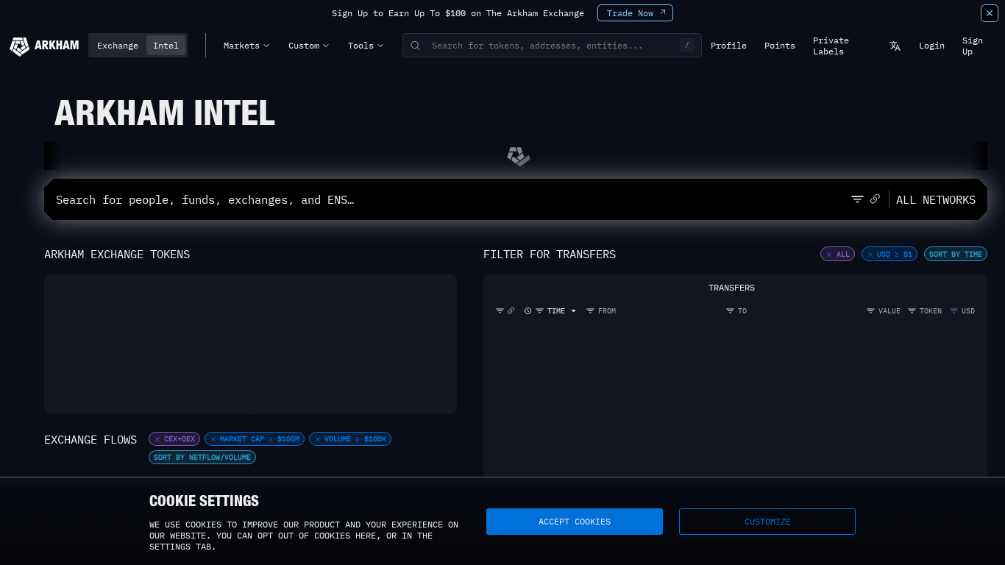The height and width of the screenshot is (565, 1005).
Task: Click the filter icon in main search bar
Action: tap(857, 199)
